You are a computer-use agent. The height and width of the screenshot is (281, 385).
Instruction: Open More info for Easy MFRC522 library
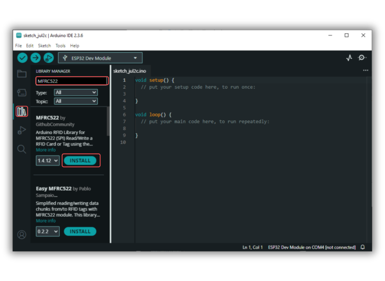click(x=45, y=221)
